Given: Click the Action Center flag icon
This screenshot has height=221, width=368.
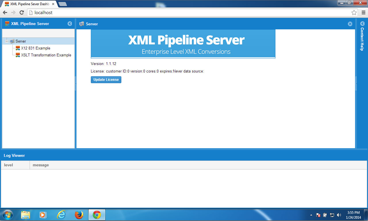Looking at the screenshot, I should [x=318, y=215].
